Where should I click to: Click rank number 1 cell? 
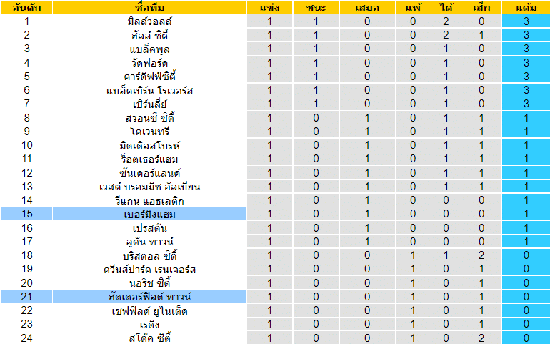coord(26,21)
